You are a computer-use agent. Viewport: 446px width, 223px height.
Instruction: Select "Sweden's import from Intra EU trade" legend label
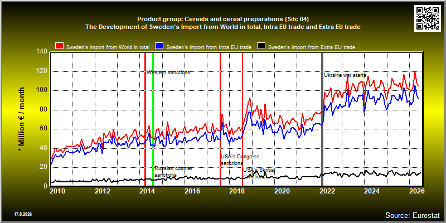tap(209, 47)
